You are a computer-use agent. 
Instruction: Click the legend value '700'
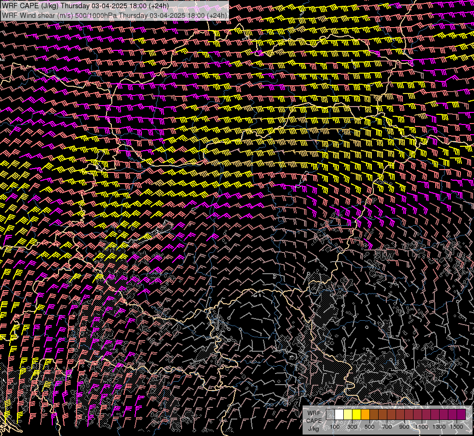pyautogui.click(x=387, y=427)
